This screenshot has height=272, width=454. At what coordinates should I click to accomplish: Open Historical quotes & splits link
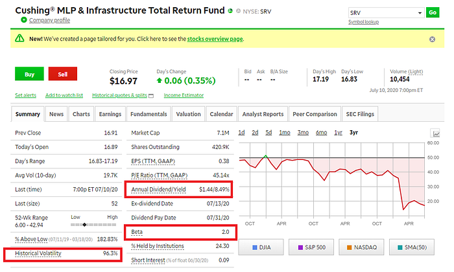[x=119, y=95]
